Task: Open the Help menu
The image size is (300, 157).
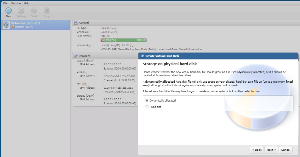Action: tap(27, 3)
